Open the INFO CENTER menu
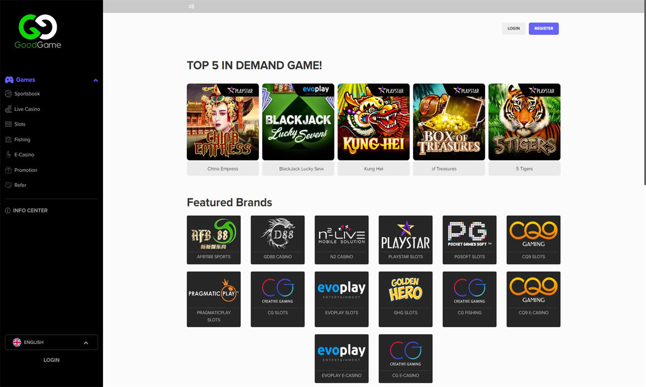The image size is (646, 387). (x=30, y=210)
